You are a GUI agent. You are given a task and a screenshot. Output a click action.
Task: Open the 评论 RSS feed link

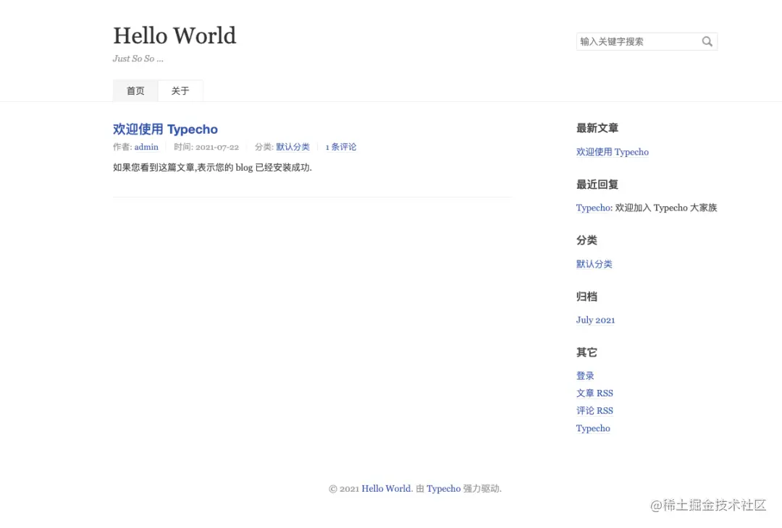[x=594, y=410]
